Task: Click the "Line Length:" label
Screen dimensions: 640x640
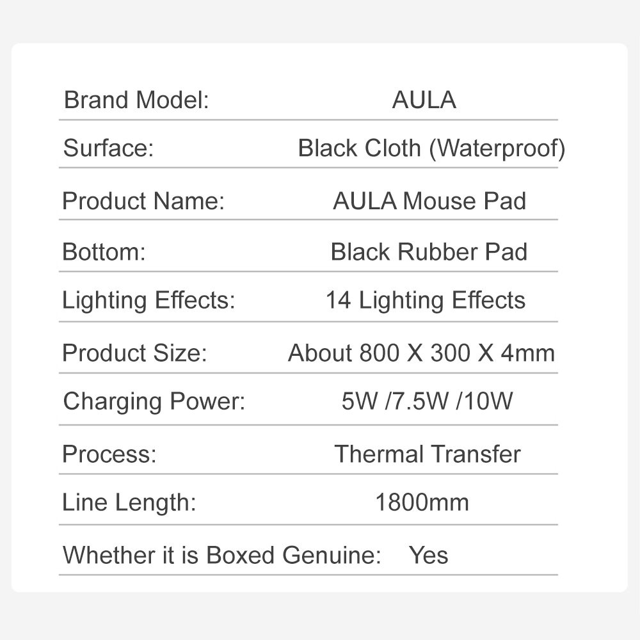Action: [x=129, y=502]
